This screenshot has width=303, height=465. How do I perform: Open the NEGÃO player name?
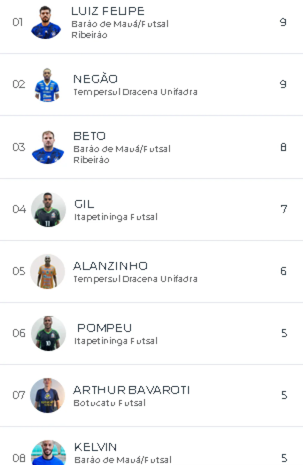[95, 79]
